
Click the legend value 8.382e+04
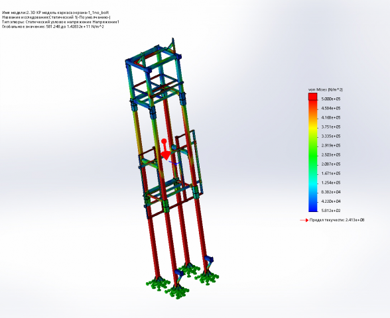coord(331,192)
